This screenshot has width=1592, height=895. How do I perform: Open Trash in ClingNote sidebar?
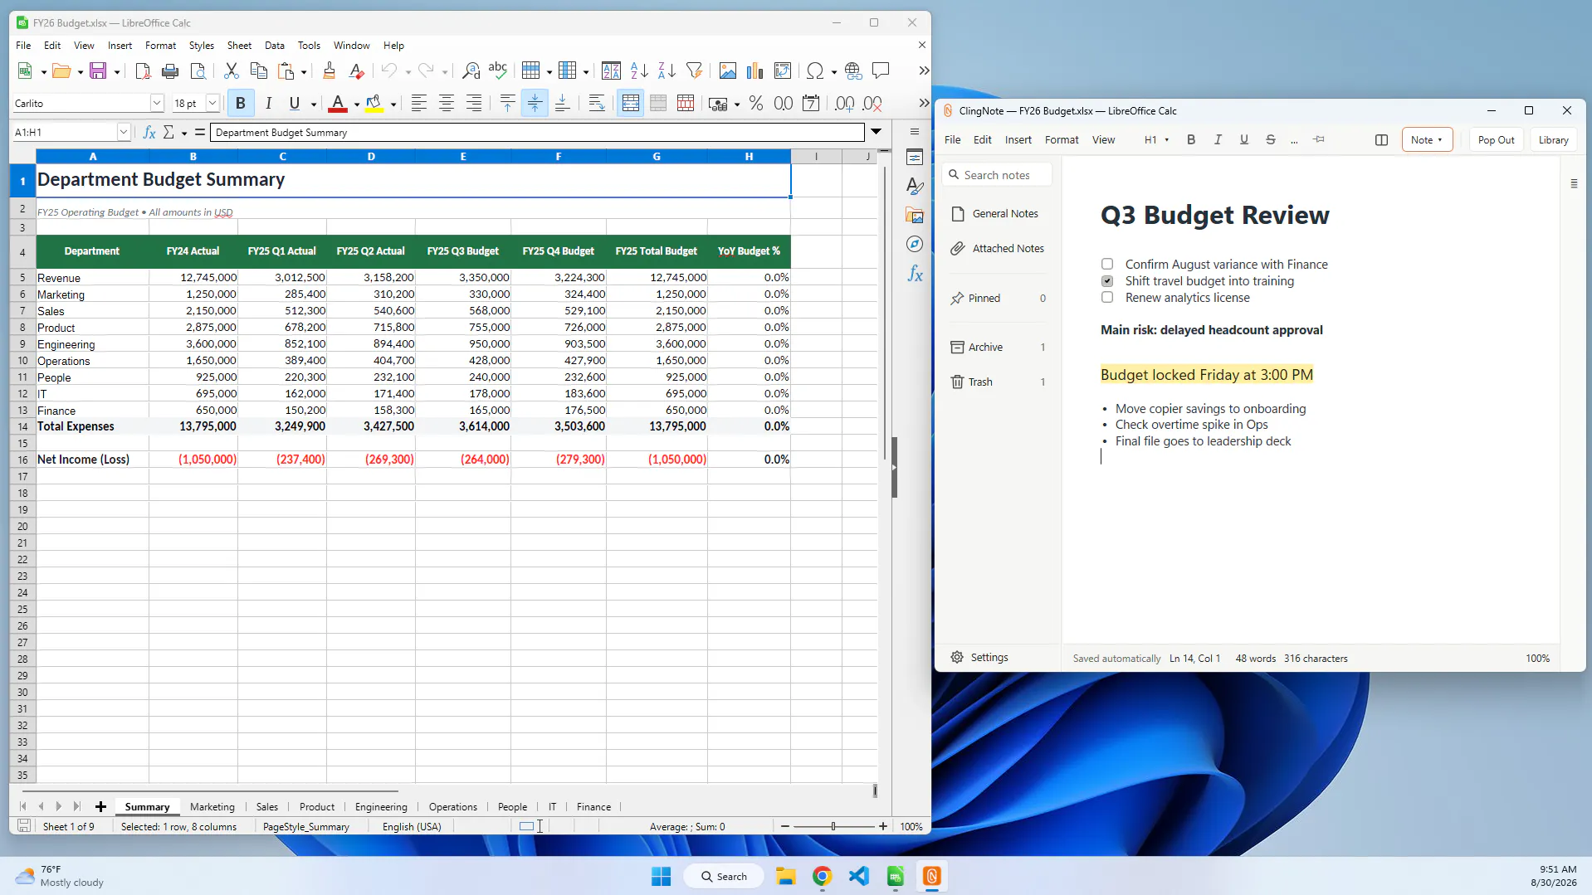998,382
